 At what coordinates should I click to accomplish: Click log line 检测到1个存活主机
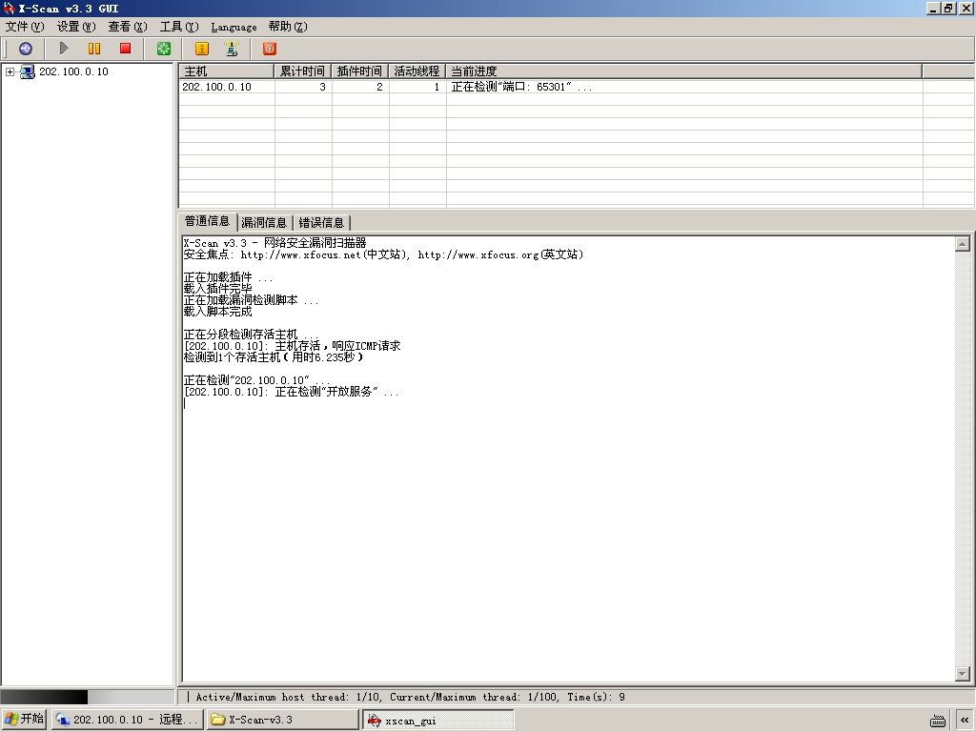[x=273, y=357]
